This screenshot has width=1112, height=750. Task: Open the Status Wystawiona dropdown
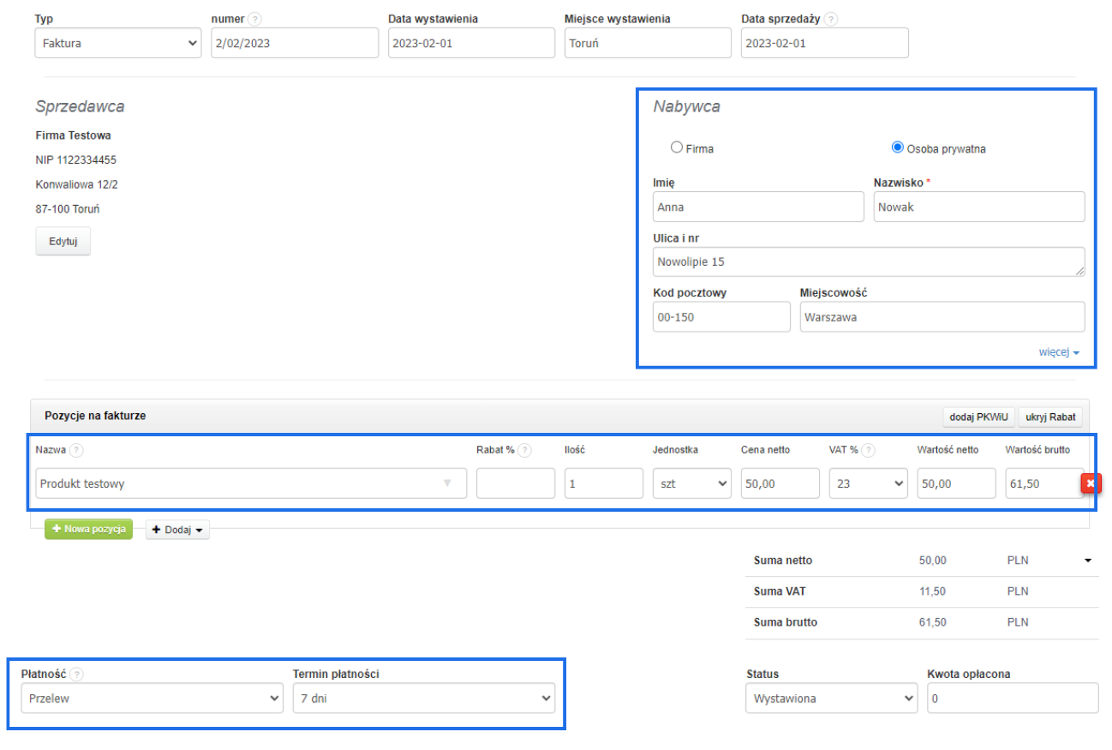coord(831,699)
